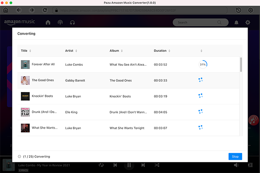Toggle repeat in the player bar
260x173 pixels.
click(x=101, y=165)
